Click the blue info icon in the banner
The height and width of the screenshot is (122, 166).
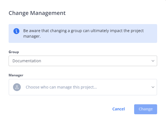[16, 31]
